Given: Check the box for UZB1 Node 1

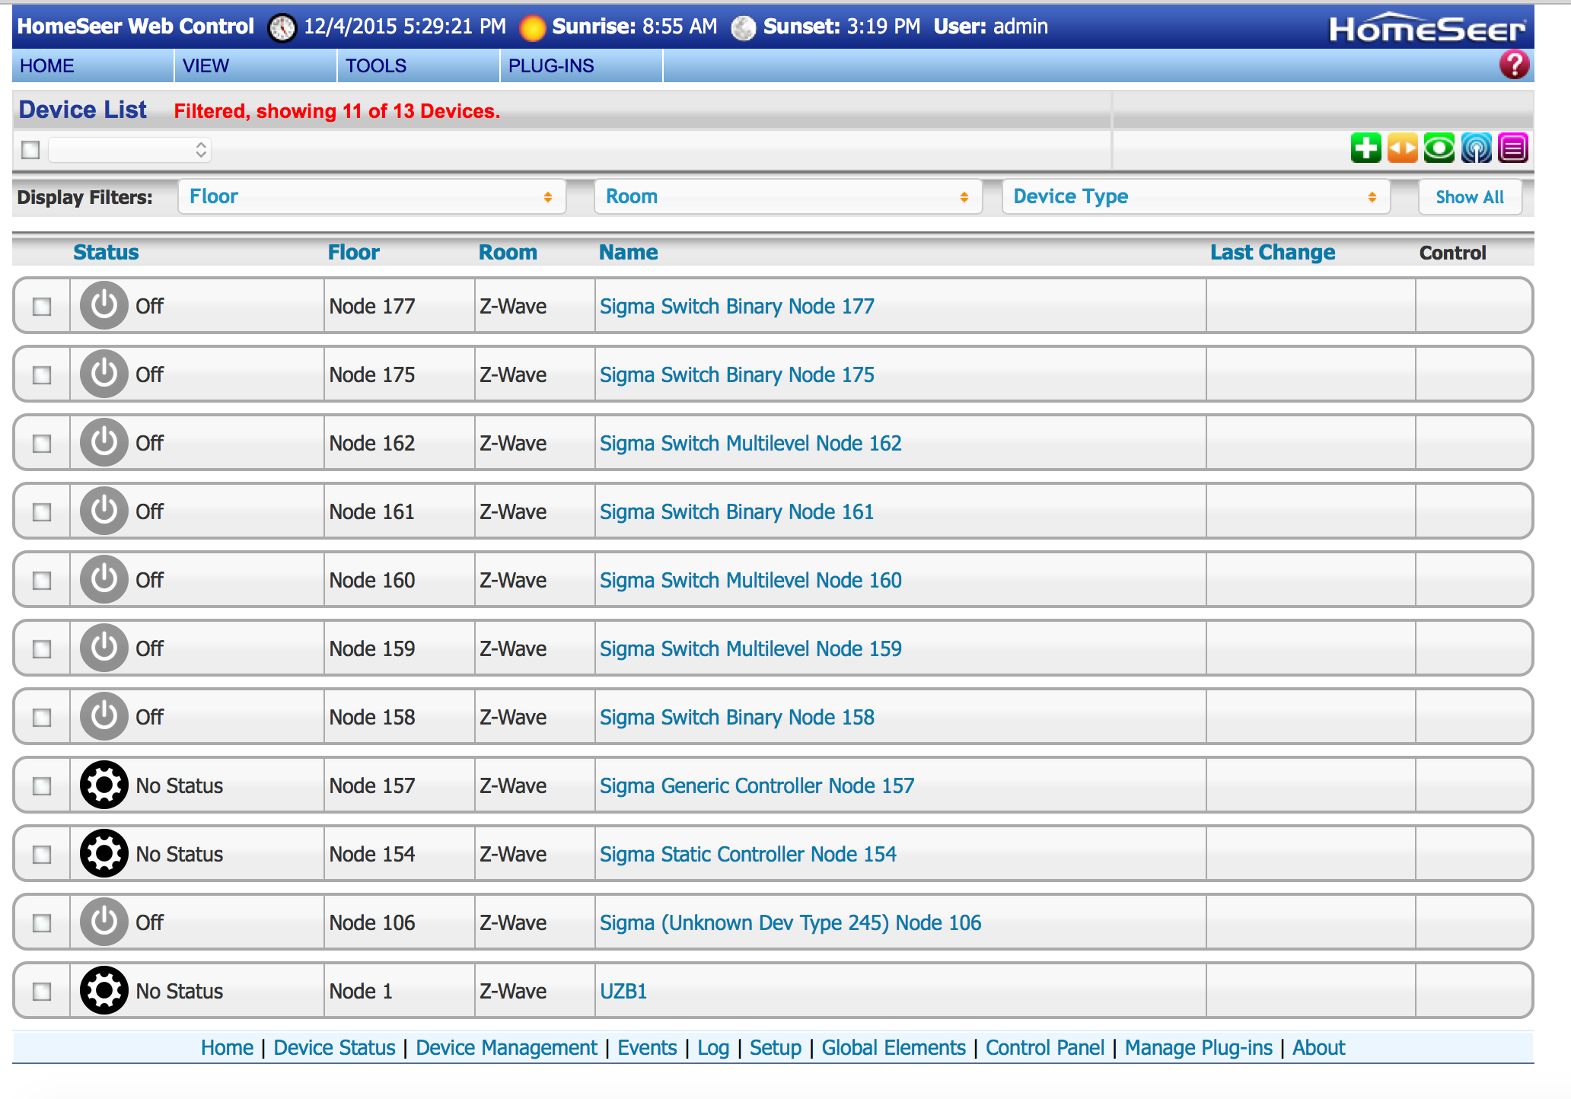Looking at the screenshot, I should 42,992.
